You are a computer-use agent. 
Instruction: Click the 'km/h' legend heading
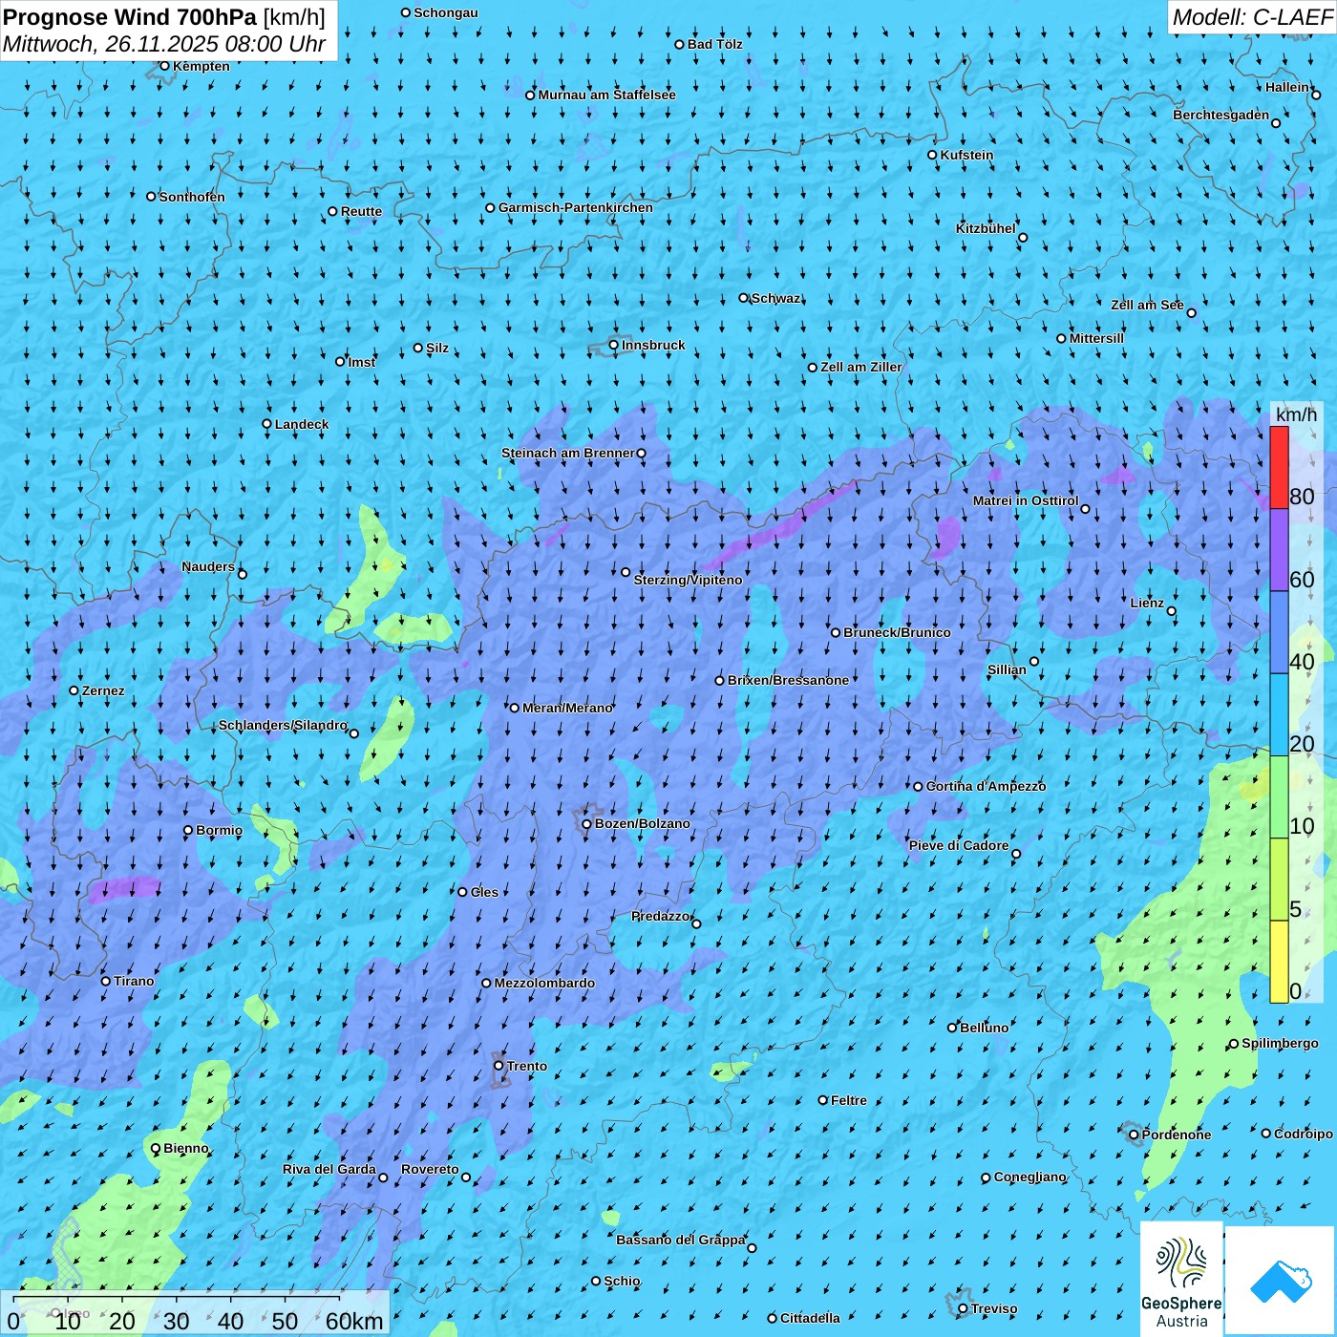pyautogui.click(x=1296, y=414)
